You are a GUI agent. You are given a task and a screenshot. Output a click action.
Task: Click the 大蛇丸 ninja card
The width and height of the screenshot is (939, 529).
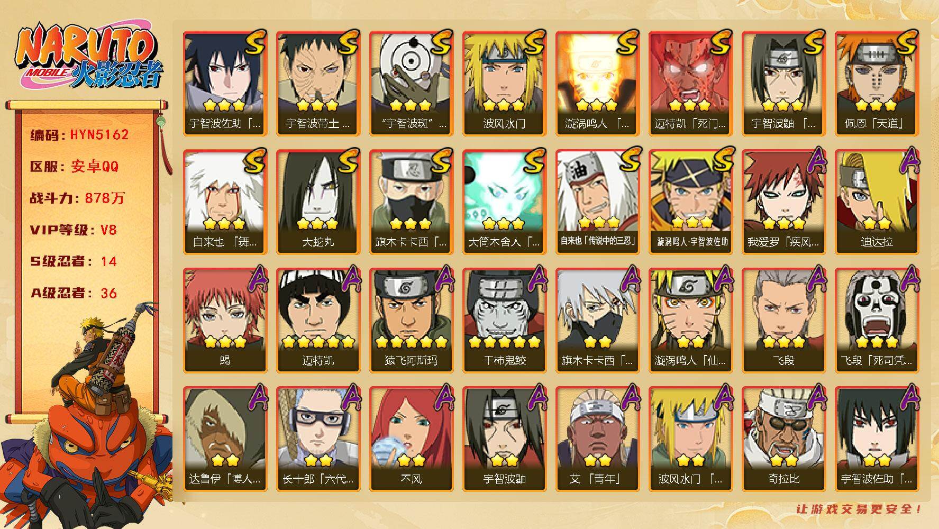(318, 202)
